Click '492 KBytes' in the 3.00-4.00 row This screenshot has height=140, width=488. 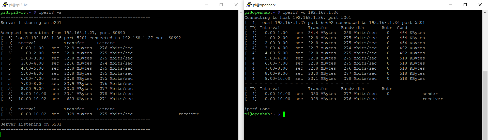412,48
